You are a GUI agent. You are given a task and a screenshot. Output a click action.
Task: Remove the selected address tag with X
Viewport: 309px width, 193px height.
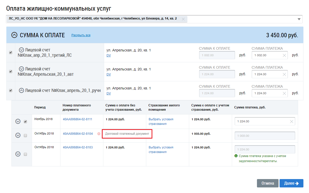point(183,19)
